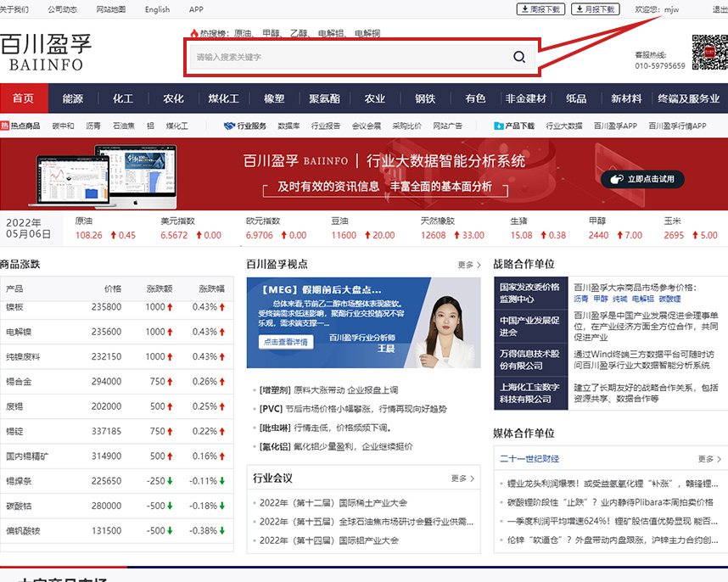The height and width of the screenshot is (582, 728).
Task: Open the 能源 navigation tab
Action: pos(73,98)
